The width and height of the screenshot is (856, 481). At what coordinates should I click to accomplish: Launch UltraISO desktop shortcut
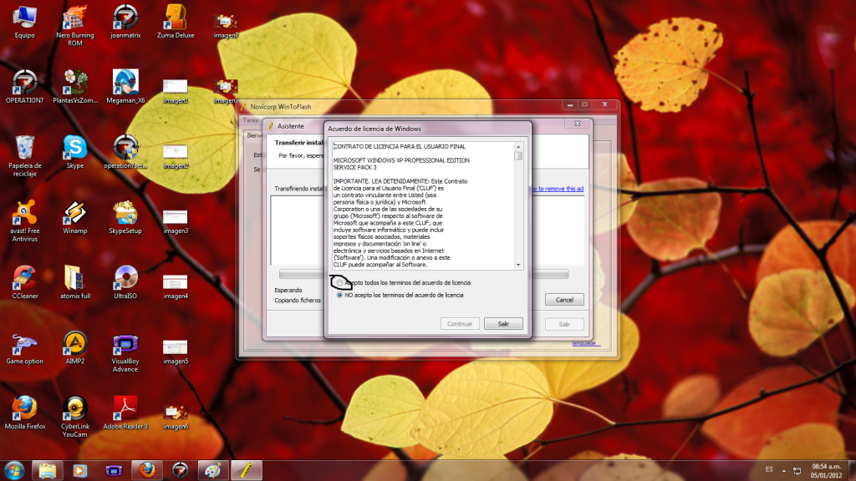point(125,282)
